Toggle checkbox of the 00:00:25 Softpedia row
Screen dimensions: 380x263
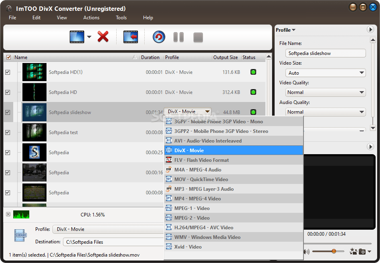pos(8,153)
